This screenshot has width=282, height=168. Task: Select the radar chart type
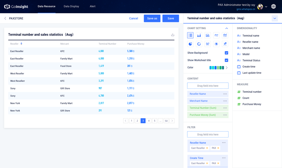coord(216,44)
